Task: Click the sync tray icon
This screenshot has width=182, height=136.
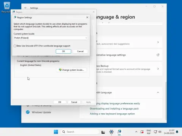Action: point(142,132)
